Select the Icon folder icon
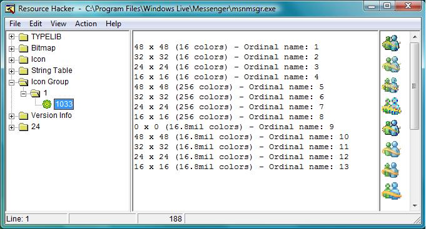426x229 pixels. (23, 60)
